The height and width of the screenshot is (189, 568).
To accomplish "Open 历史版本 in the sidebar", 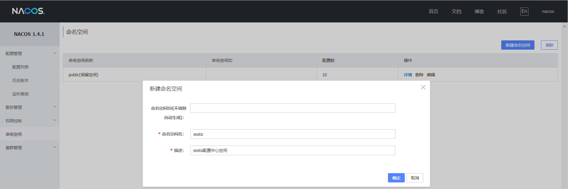I will (x=20, y=80).
